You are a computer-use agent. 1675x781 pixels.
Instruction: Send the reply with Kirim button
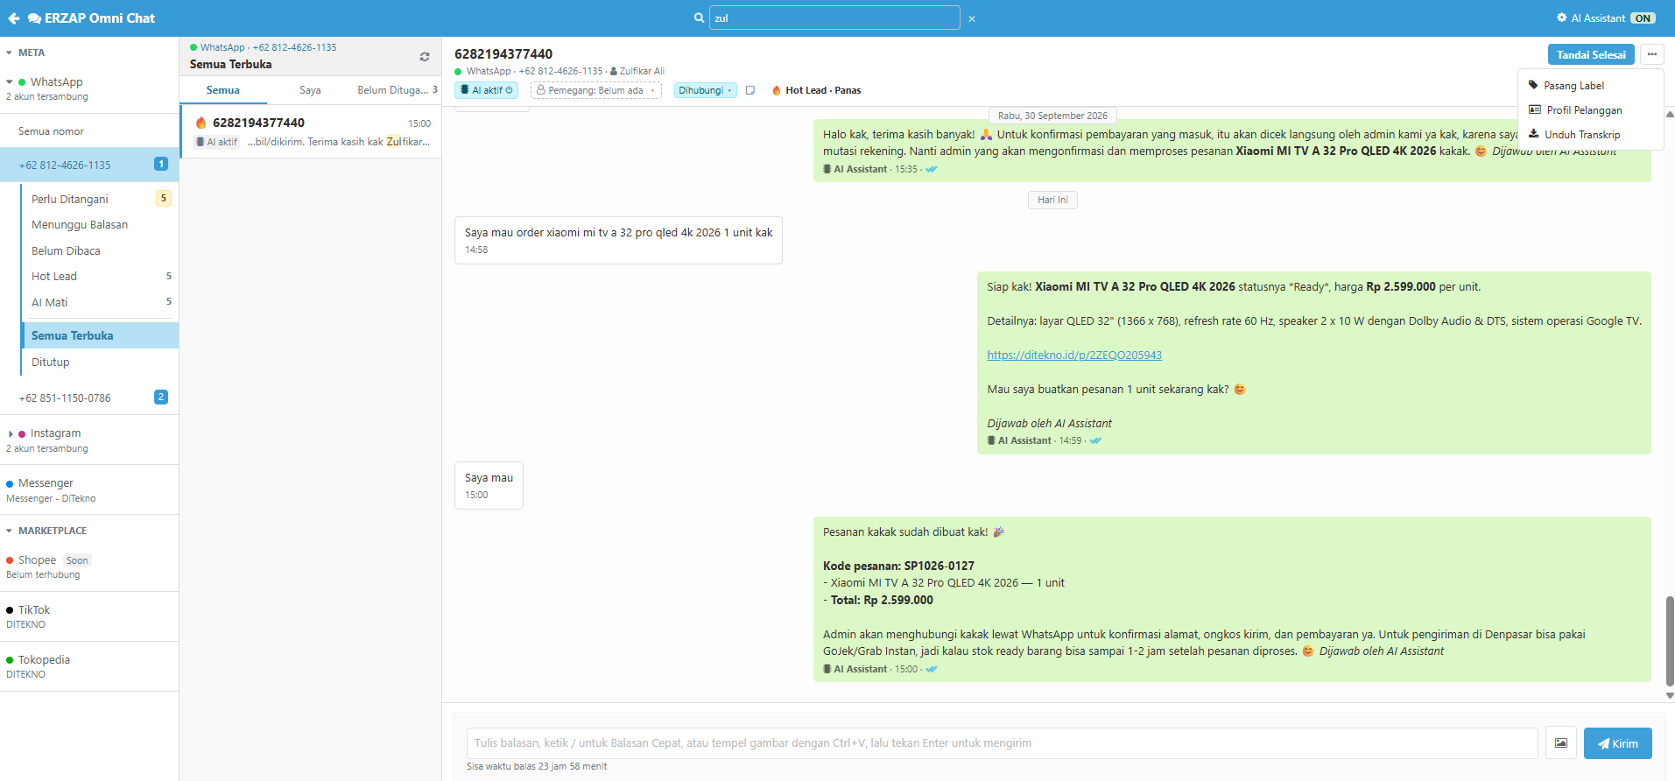click(x=1617, y=743)
